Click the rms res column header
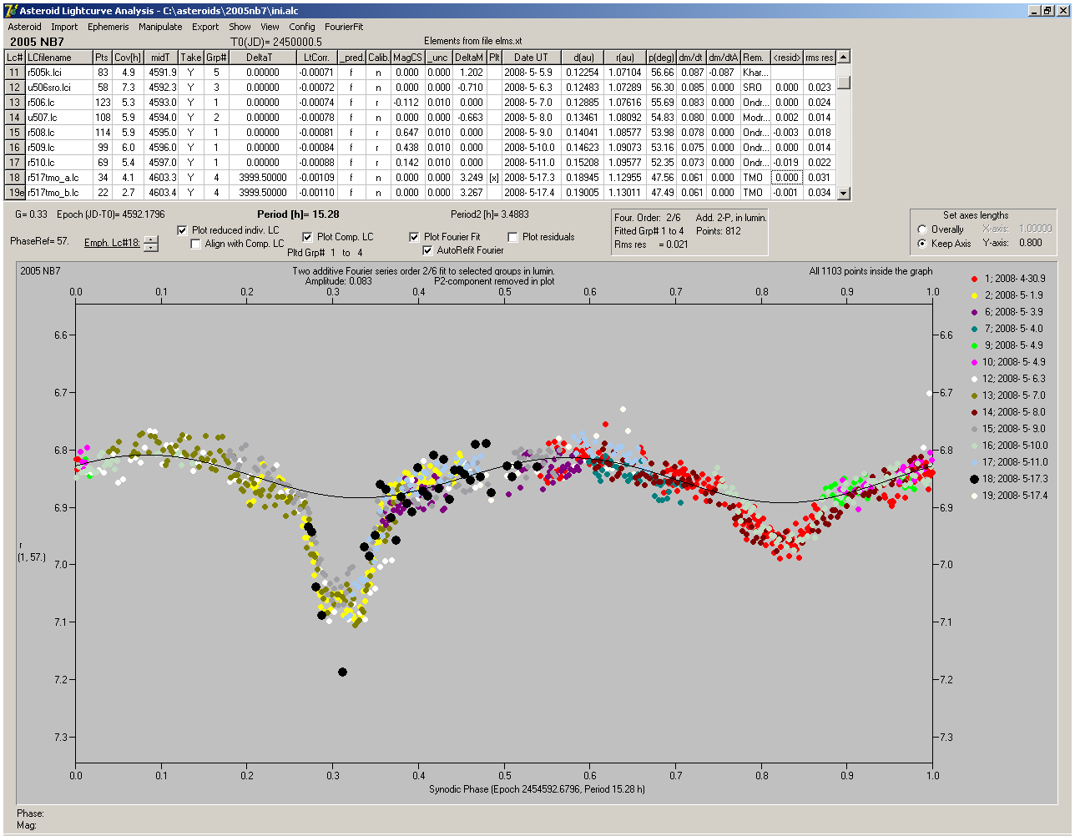 pos(819,58)
